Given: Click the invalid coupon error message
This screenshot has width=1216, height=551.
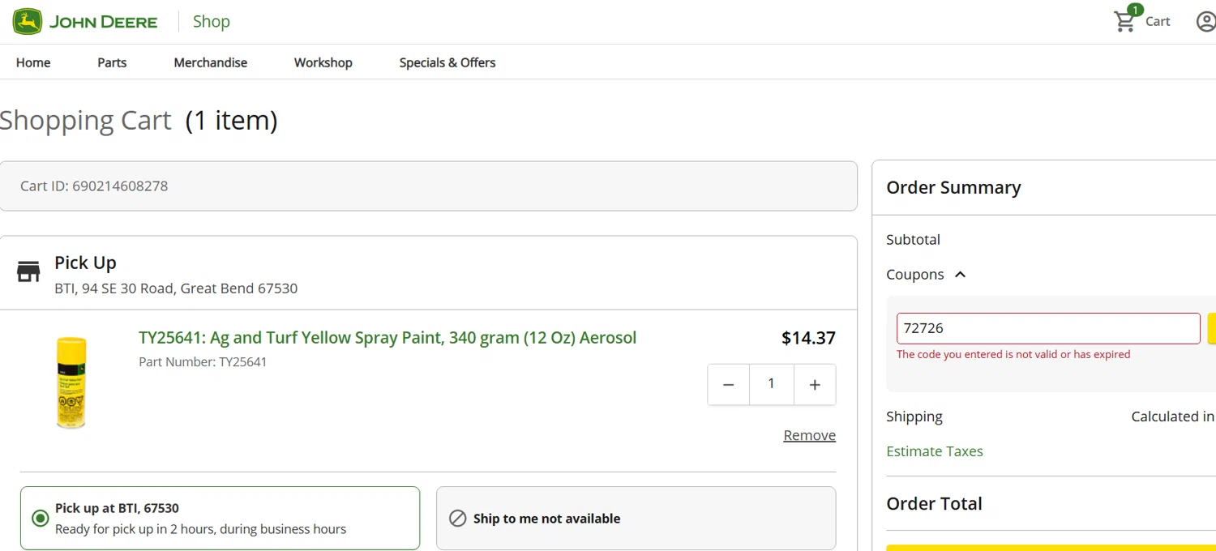Looking at the screenshot, I should [1013, 354].
